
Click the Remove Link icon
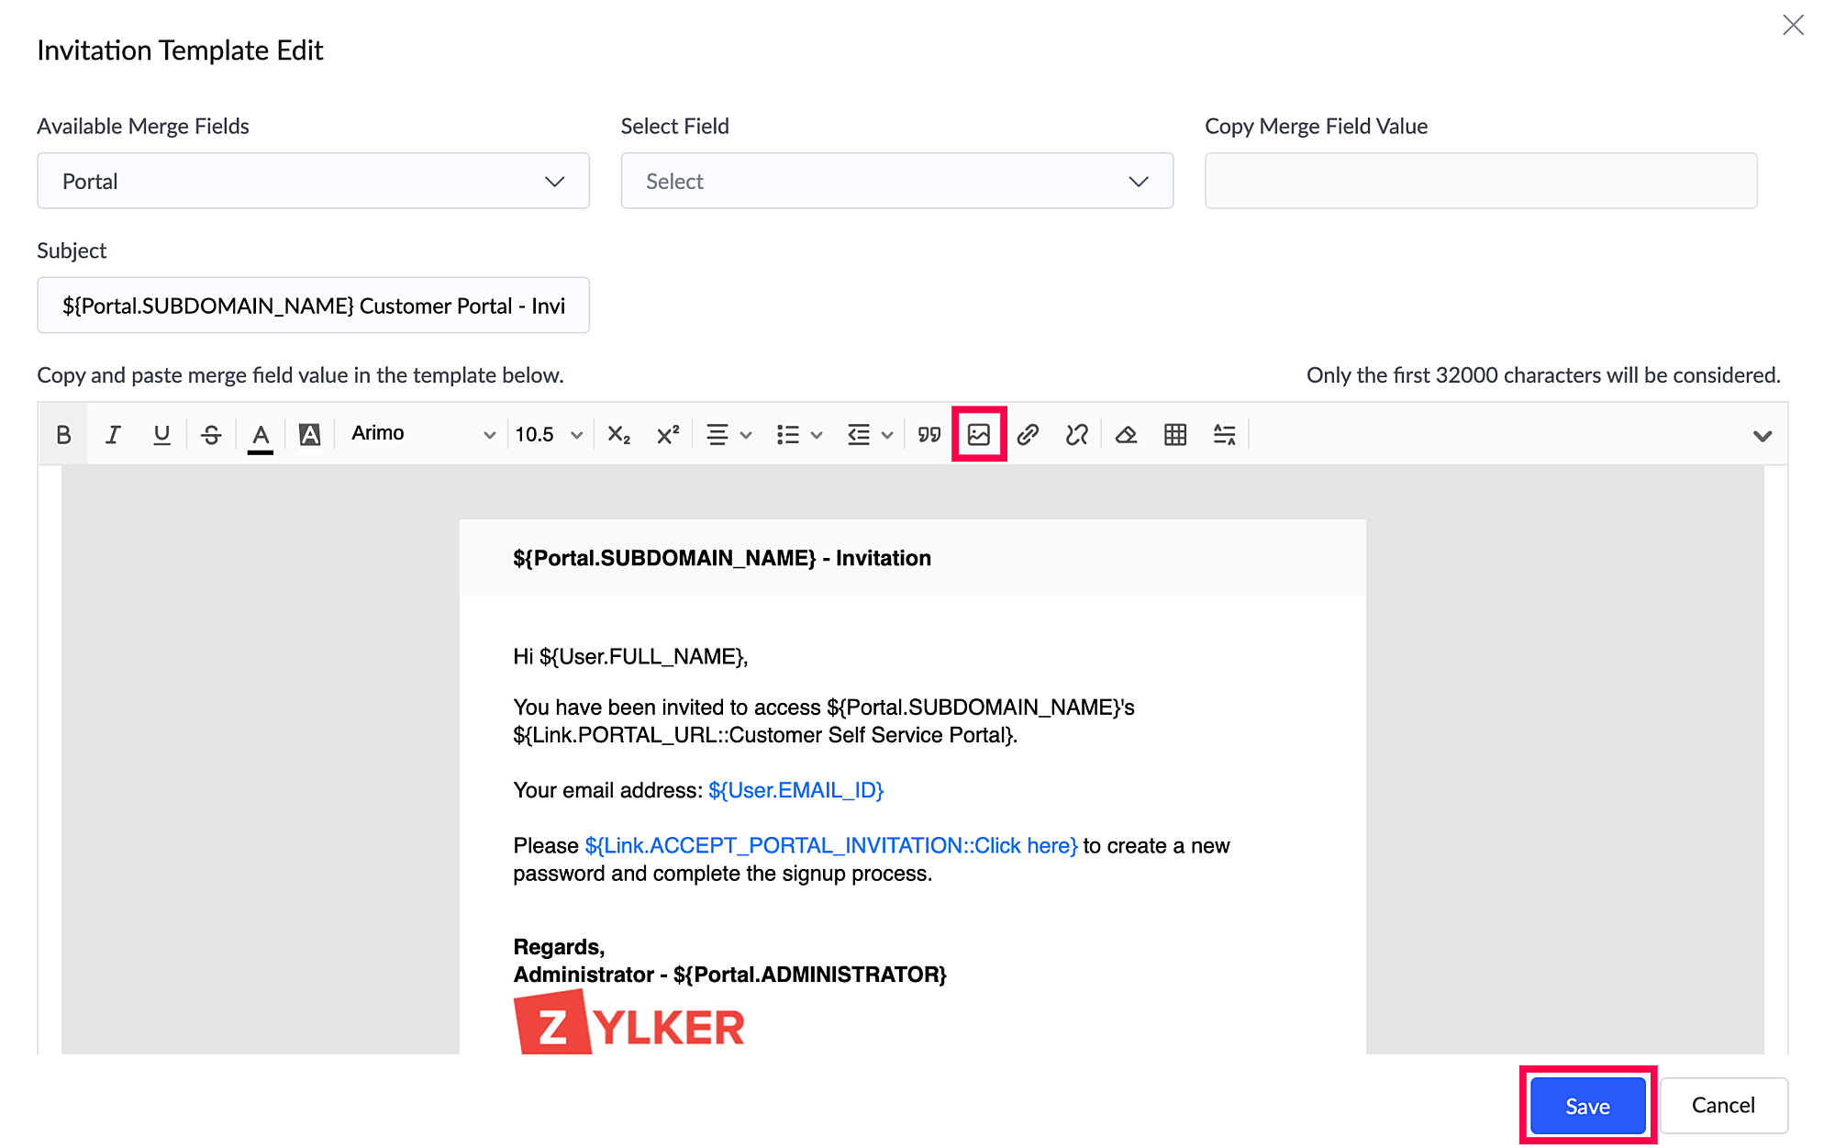point(1077,434)
